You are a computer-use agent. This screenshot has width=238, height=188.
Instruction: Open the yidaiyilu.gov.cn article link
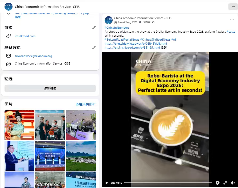coord(136,44)
